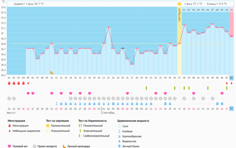
Task: Select the lowest temperature point on day 27
Action: [x=132, y=64]
